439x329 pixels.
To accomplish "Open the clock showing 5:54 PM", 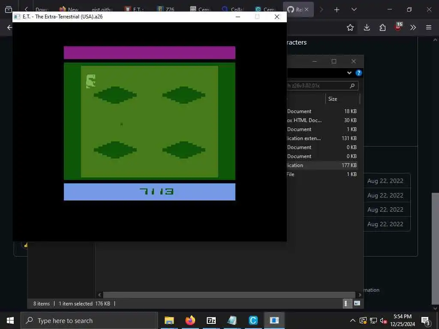I will [x=403, y=320].
